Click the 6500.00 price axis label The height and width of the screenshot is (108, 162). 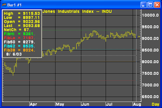click(150, 97)
